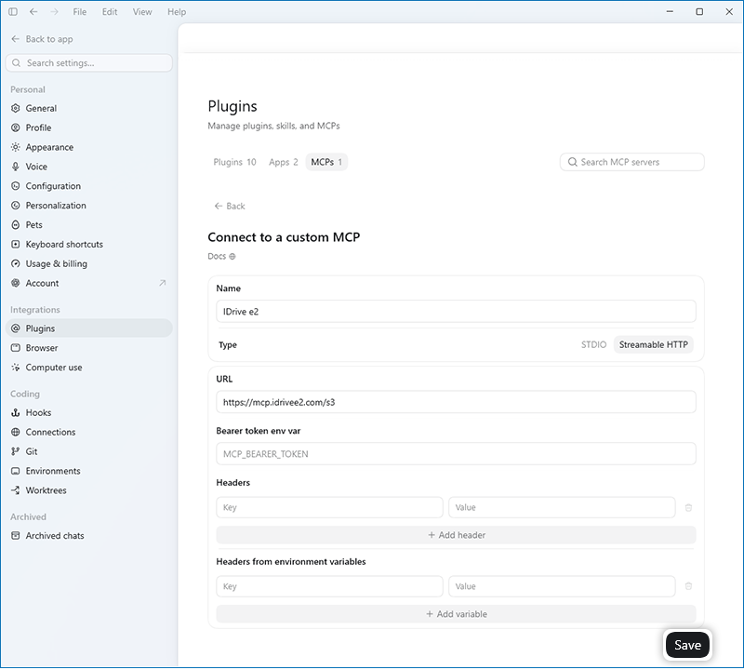Delete the Headers row trash icon
The height and width of the screenshot is (670, 744).
pos(688,509)
